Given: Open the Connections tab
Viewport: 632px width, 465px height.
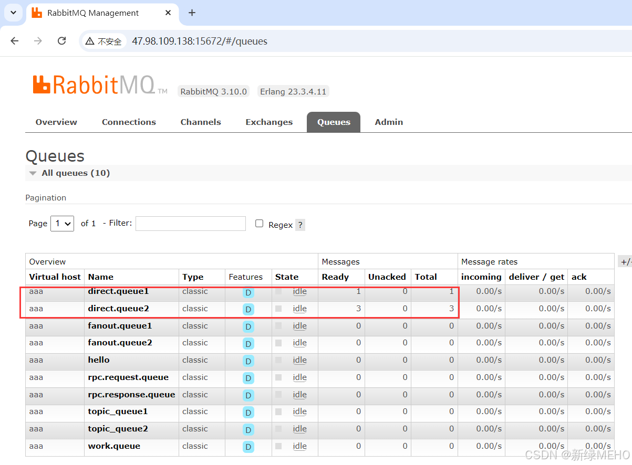Looking at the screenshot, I should [x=129, y=122].
